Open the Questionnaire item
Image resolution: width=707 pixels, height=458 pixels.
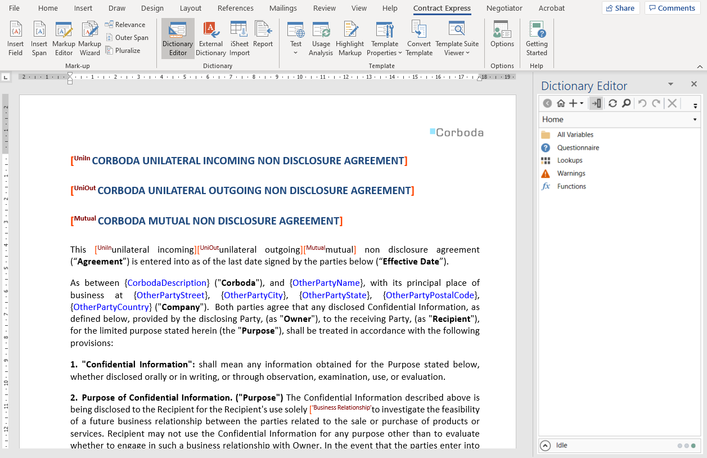[577, 147]
